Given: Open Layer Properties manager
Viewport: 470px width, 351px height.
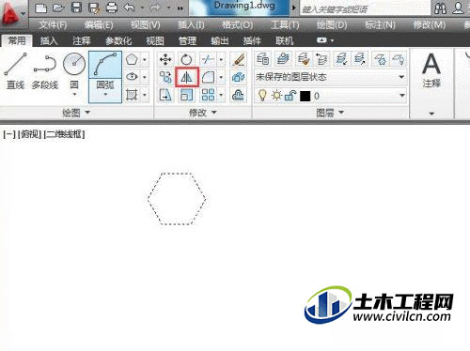Looking at the screenshot, I should pyautogui.click(x=262, y=59).
